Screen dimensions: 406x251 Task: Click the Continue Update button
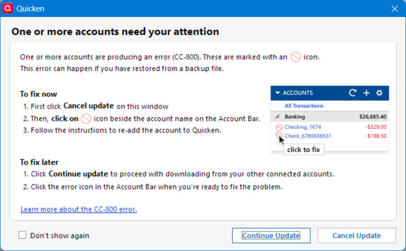271,236
